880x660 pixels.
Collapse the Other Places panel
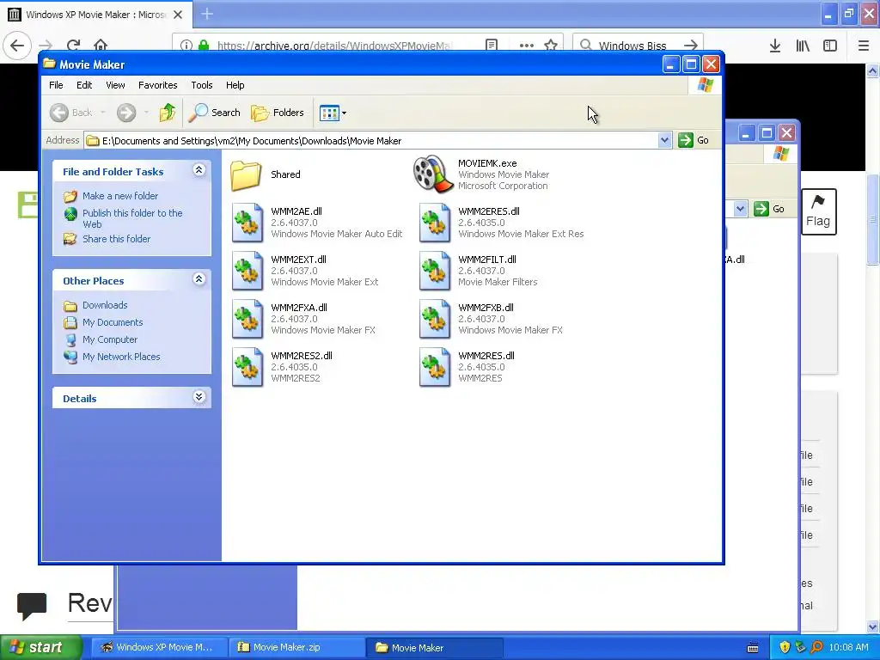coord(199,279)
